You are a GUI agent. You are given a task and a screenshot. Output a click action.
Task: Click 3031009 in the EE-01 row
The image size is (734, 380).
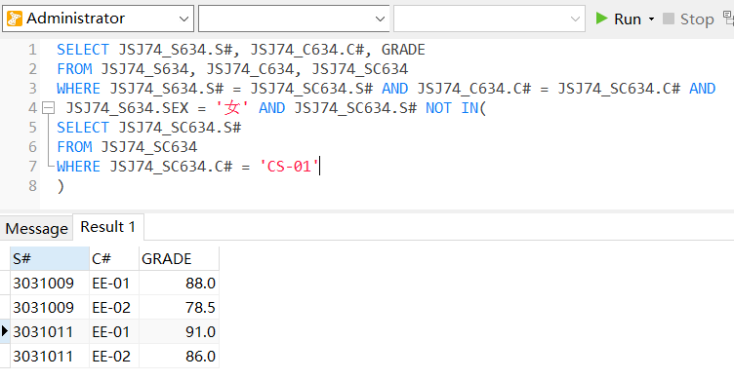click(50, 283)
